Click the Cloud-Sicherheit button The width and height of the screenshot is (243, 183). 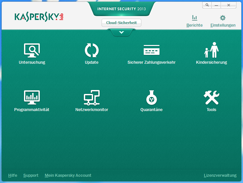121,23
